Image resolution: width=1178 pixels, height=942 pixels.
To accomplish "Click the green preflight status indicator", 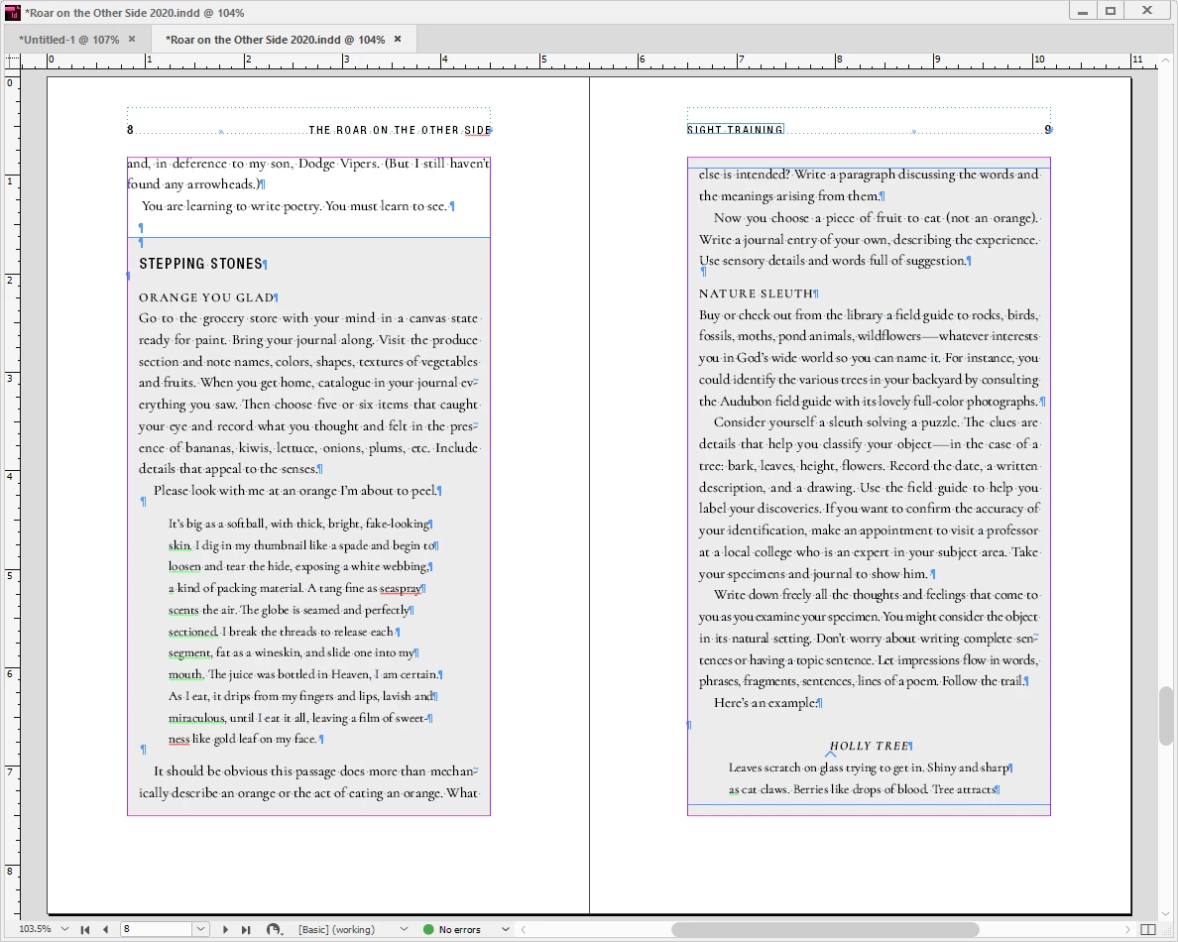I will [428, 929].
